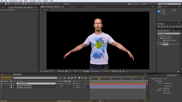Expand the Wide Cutout.png layer properties
Screen dimensions: 182x102
click(9, 88)
